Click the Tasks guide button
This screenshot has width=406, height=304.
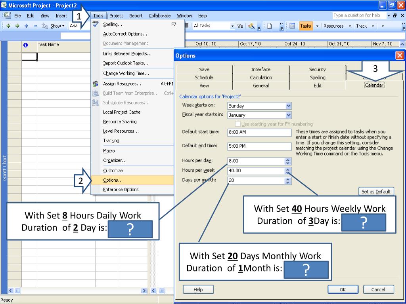306,26
